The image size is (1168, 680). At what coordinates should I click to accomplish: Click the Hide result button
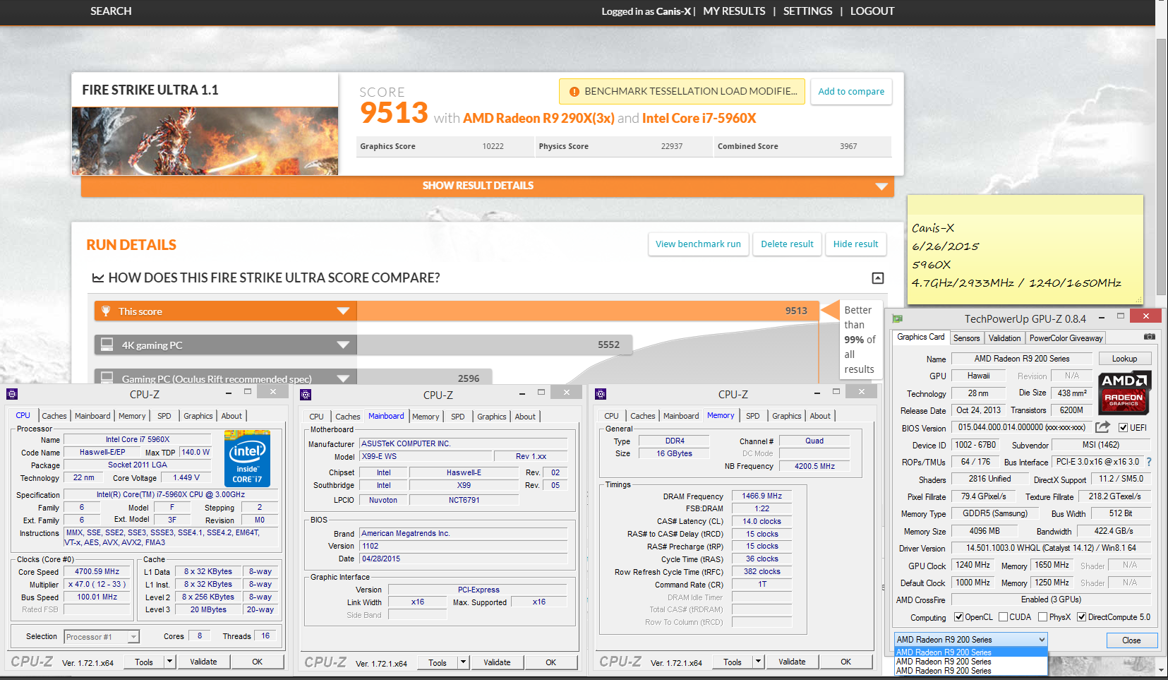point(855,244)
